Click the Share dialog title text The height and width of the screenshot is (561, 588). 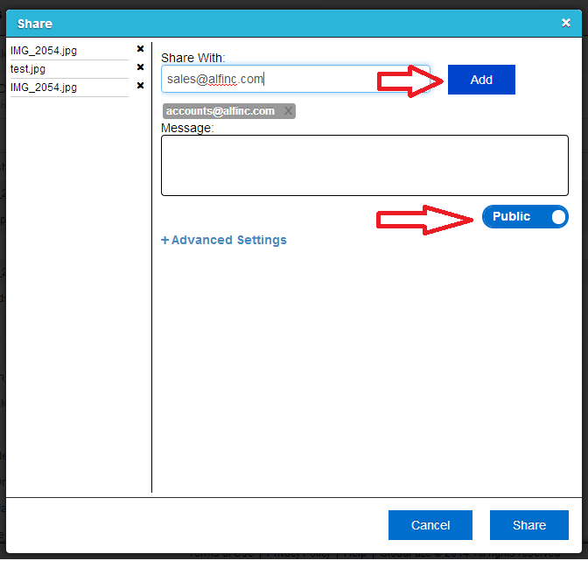pos(35,24)
